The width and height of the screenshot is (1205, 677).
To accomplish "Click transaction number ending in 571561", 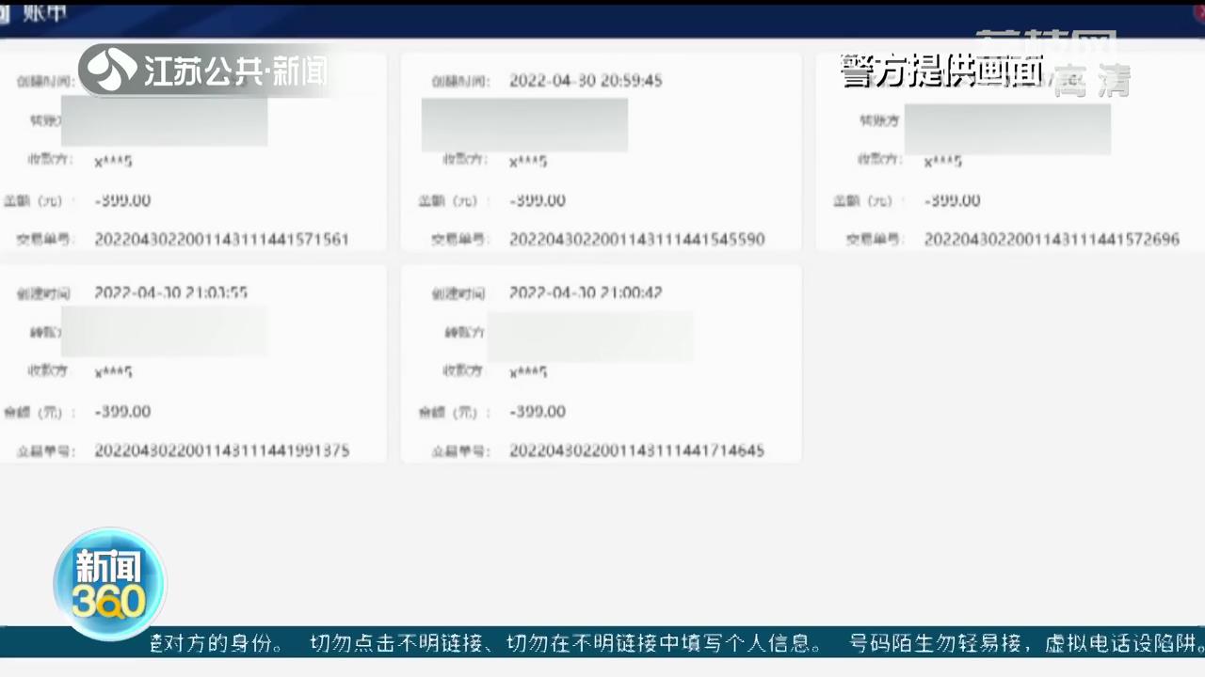I will 222,239.
